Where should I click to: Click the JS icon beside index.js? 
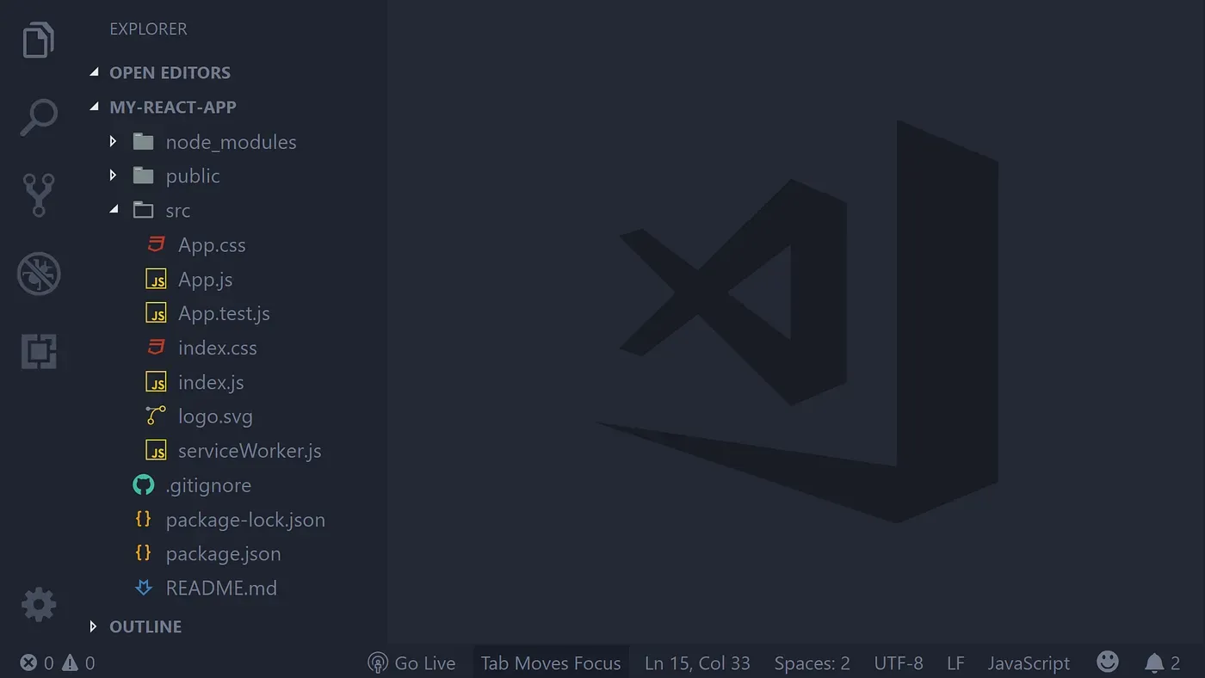tap(156, 382)
